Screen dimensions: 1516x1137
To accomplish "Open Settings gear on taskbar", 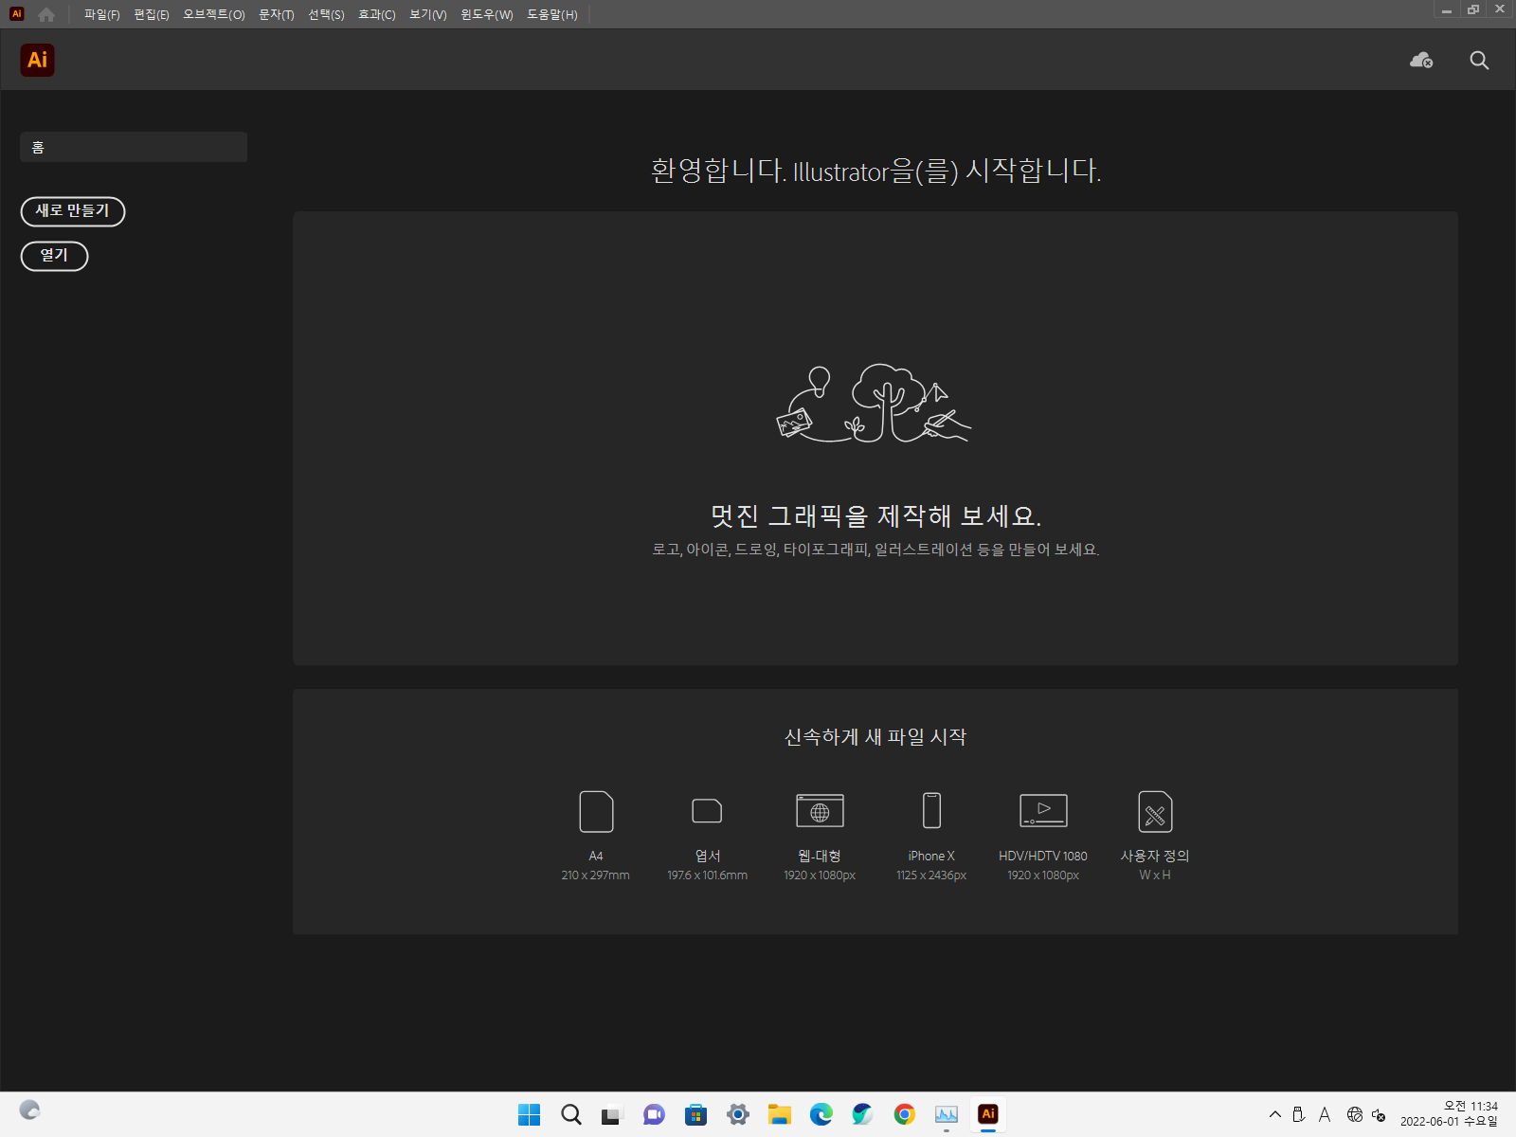I will pyautogui.click(x=738, y=1114).
